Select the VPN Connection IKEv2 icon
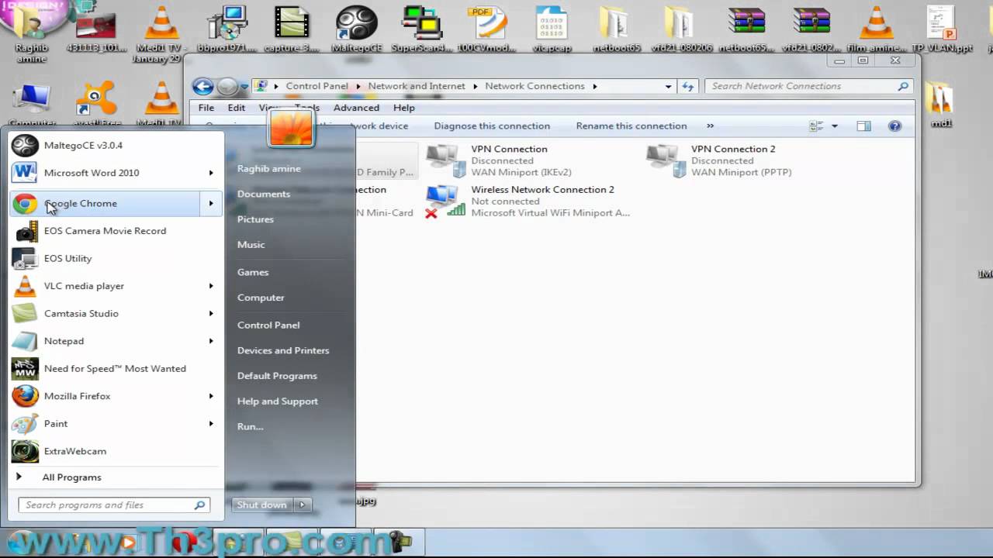 coord(445,160)
